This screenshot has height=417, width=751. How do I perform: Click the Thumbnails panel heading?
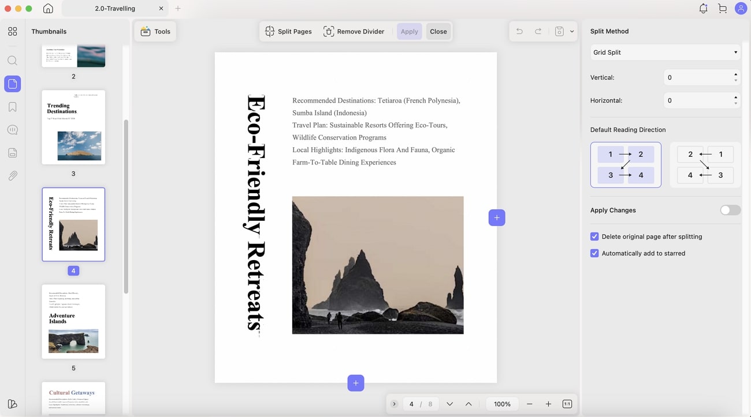coord(49,32)
